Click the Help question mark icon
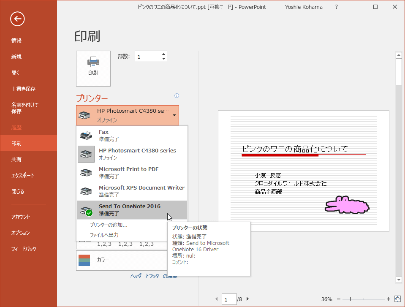The image size is (405, 307). coord(336,7)
